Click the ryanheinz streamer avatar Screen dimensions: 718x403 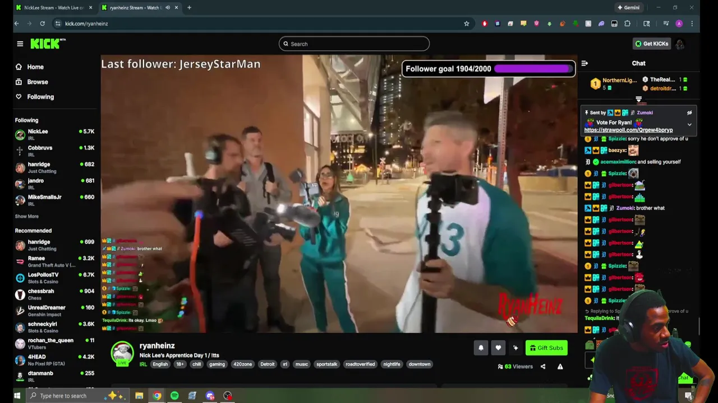coord(122,354)
